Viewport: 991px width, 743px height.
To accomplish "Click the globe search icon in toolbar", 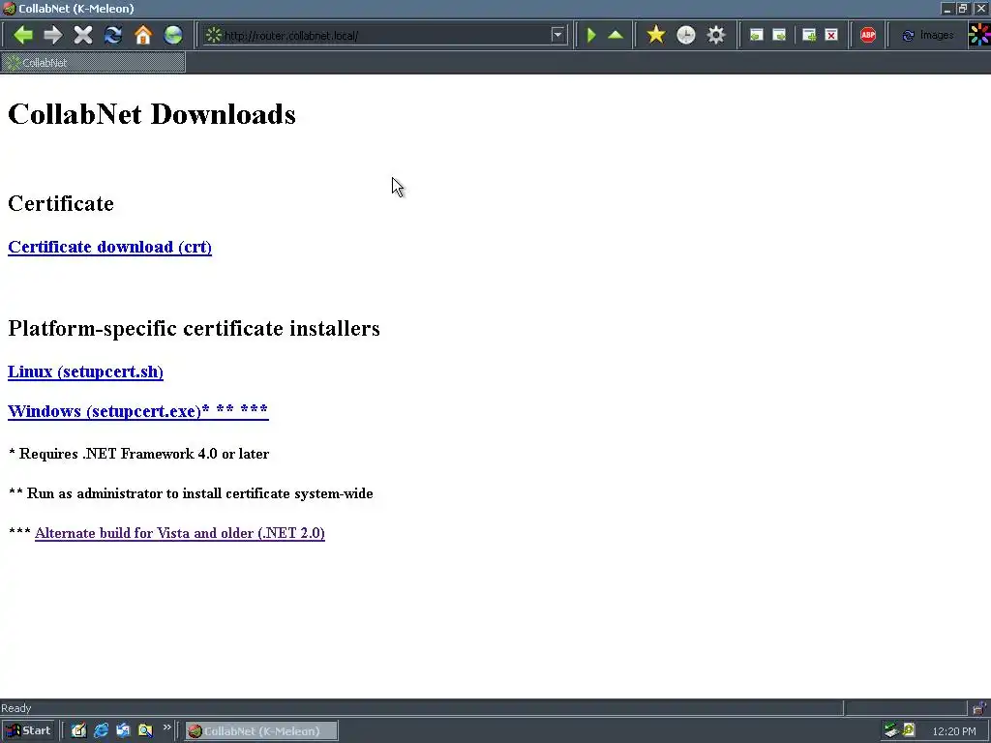I will [173, 35].
